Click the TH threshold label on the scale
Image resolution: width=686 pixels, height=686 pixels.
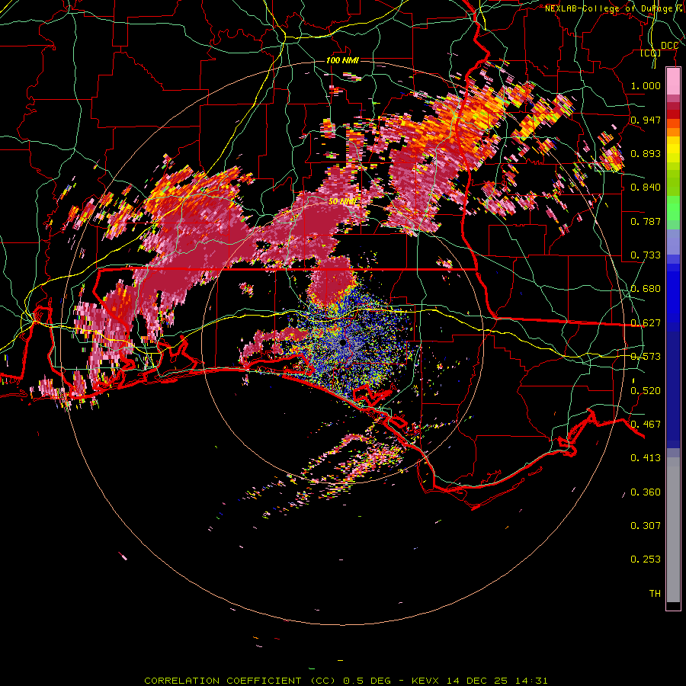655,593
